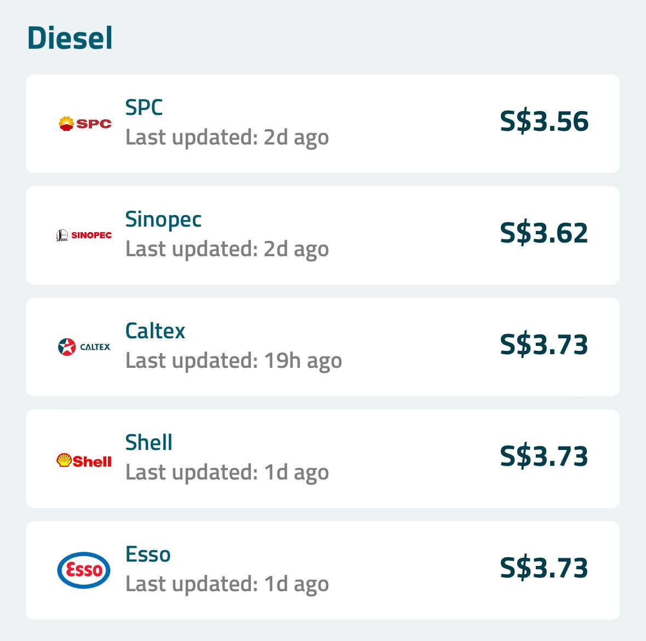
Task: Click SPC's 'Last updated: 2d ago' text
Action: click(227, 137)
